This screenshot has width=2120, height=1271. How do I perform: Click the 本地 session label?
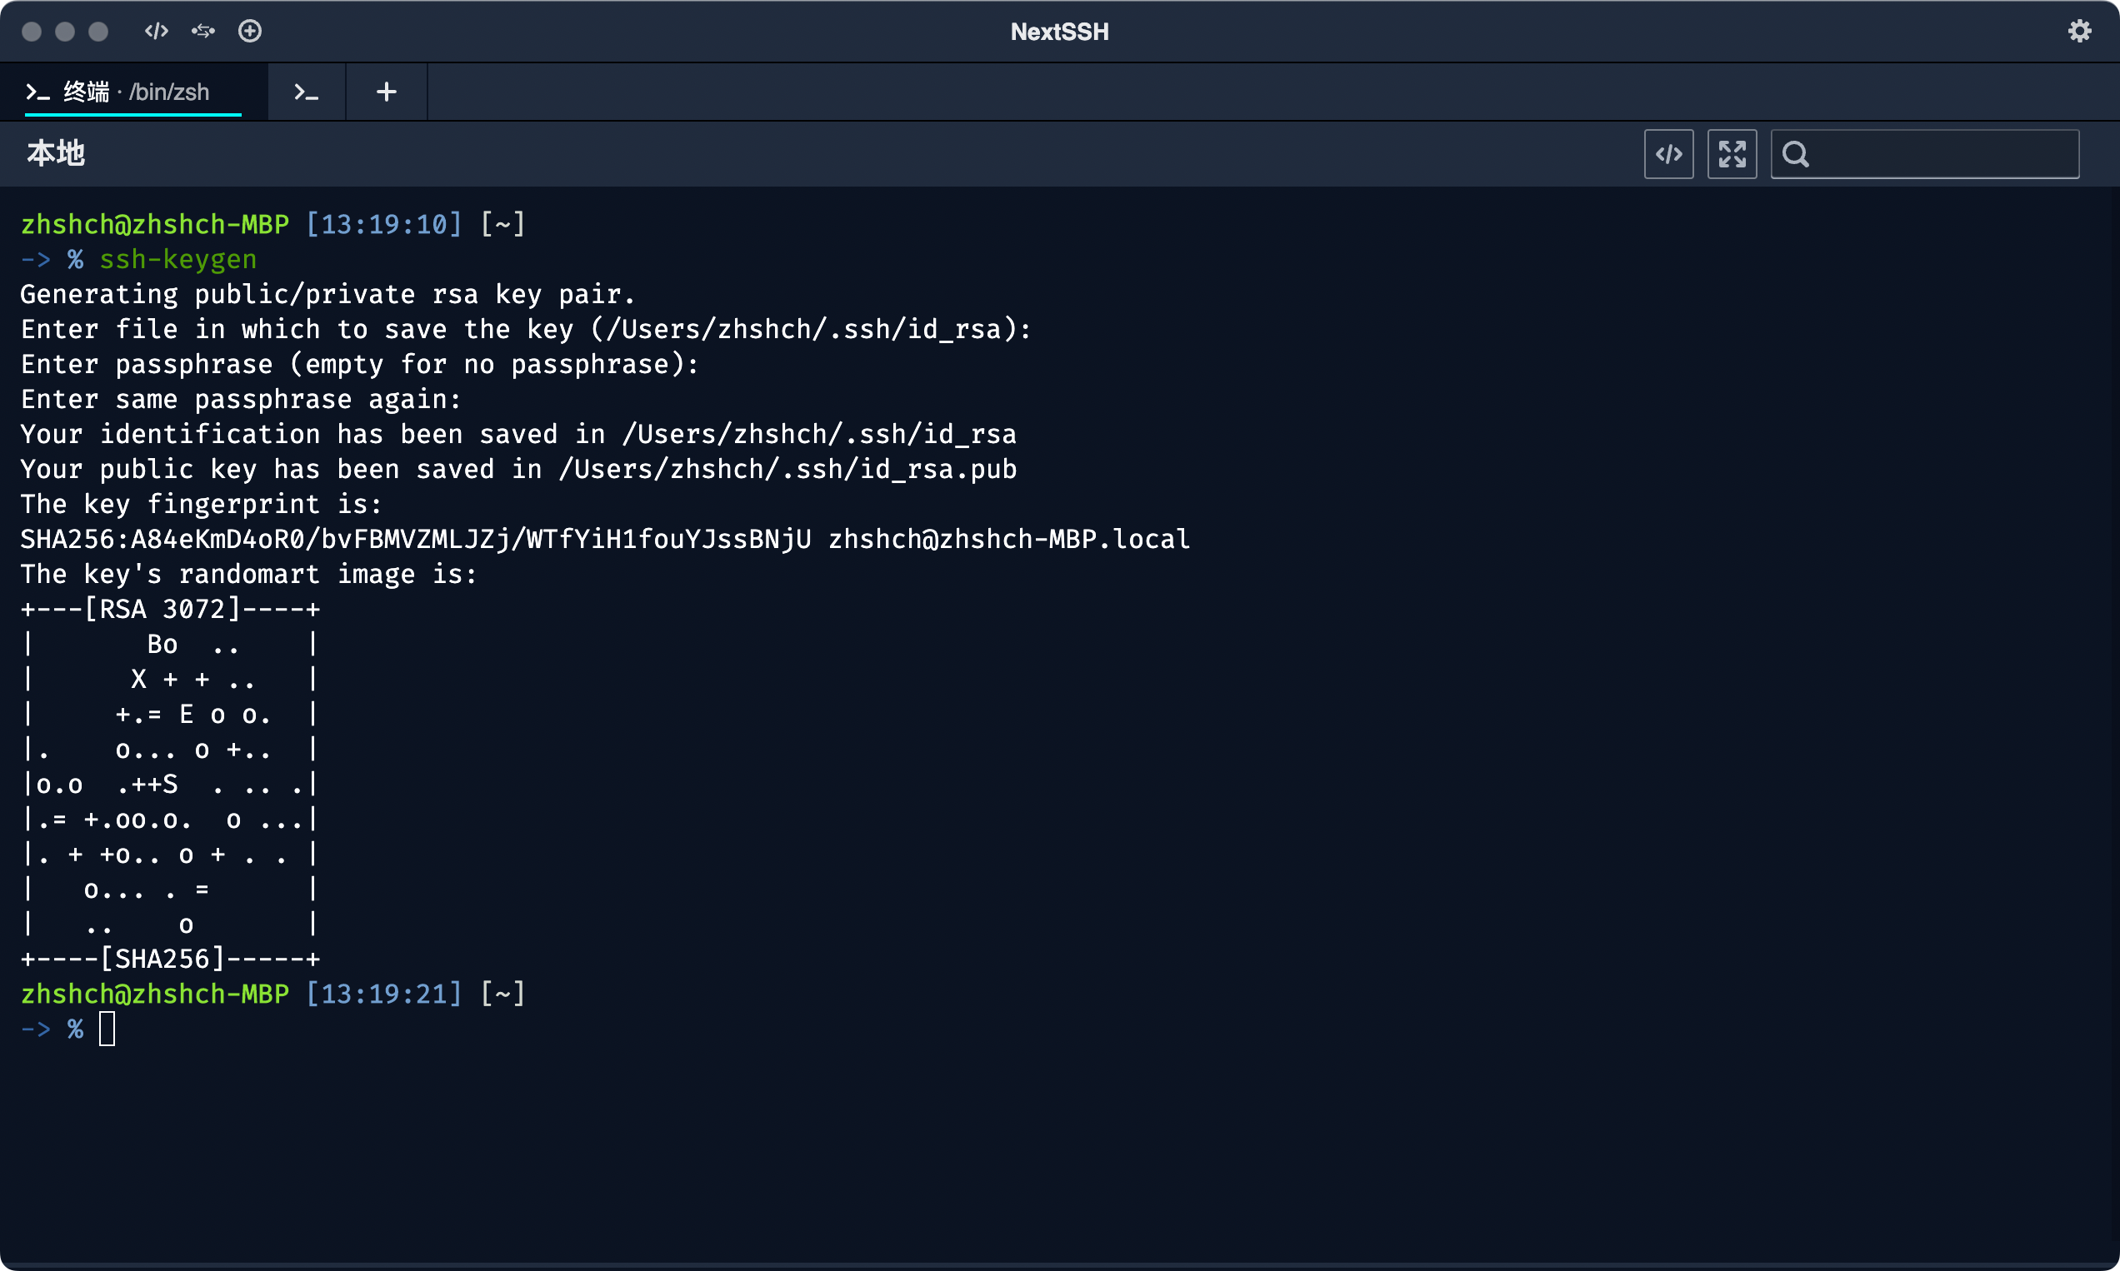coord(56,153)
